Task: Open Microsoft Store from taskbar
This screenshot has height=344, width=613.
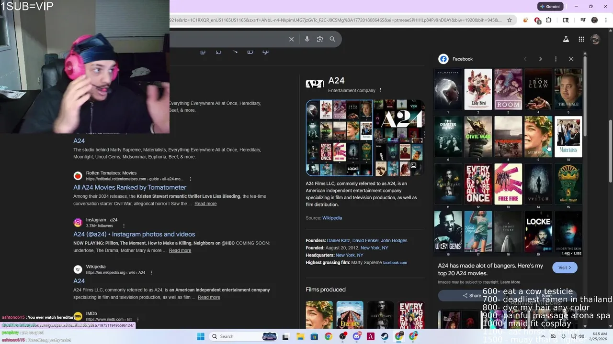Action: pos(314,336)
